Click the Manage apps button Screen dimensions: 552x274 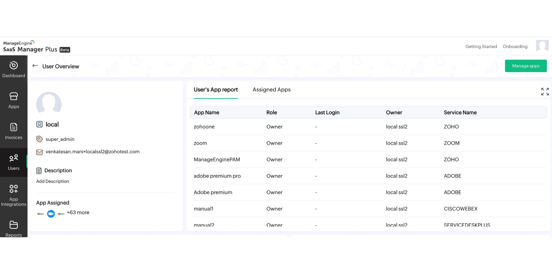[526, 66]
